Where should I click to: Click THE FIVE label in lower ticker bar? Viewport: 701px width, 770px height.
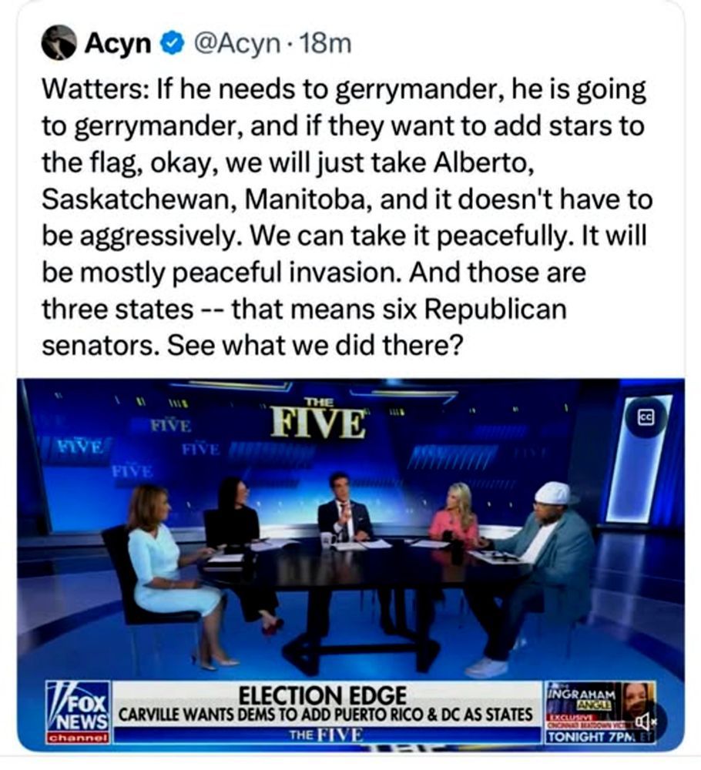click(x=327, y=735)
